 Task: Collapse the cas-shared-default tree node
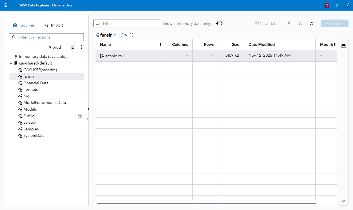[11, 63]
